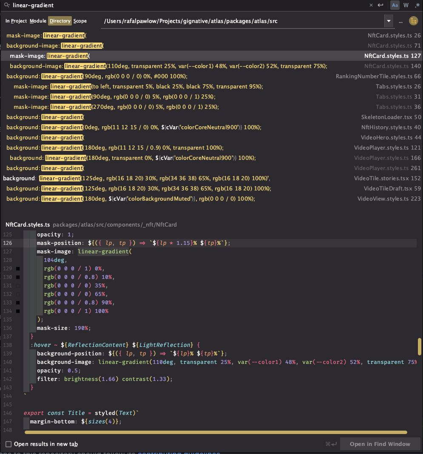
Task: Toggle whole Words (W) option
Action: (x=406, y=5)
